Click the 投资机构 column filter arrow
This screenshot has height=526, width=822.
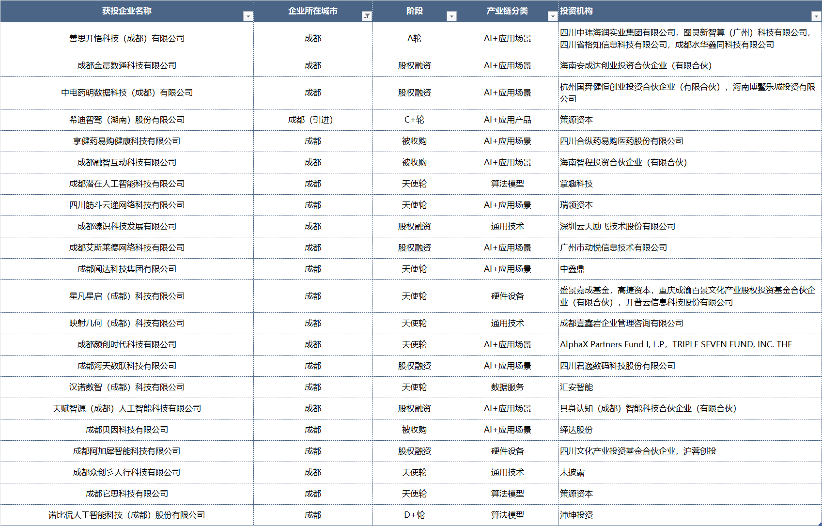pos(816,16)
